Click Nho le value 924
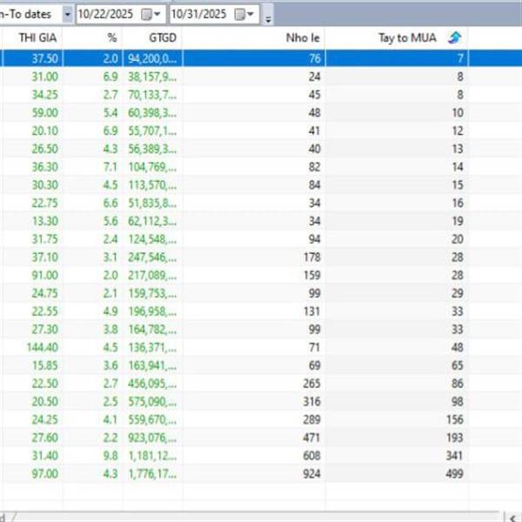 coord(312,474)
